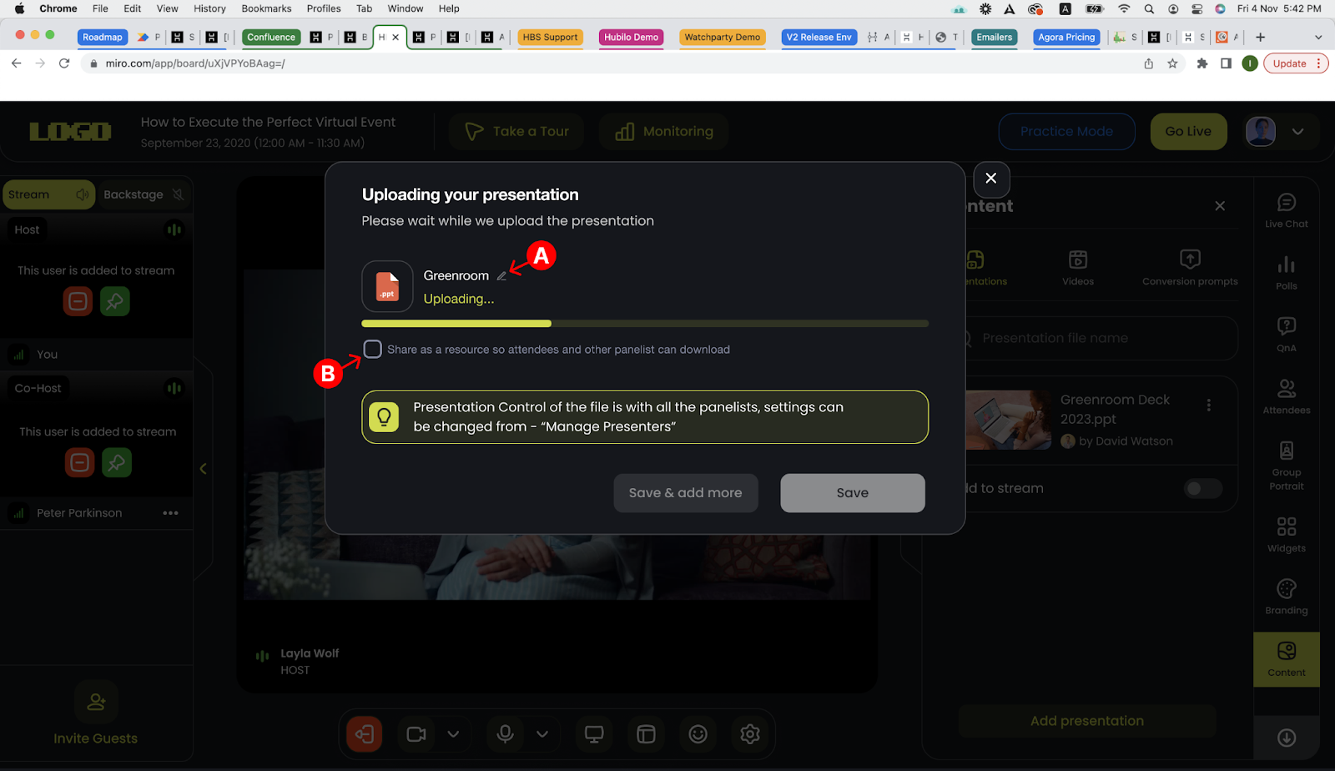Open the Monitoring view
Image resolution: width=1335 pixels, height=771 pixels.
(664, 132)
